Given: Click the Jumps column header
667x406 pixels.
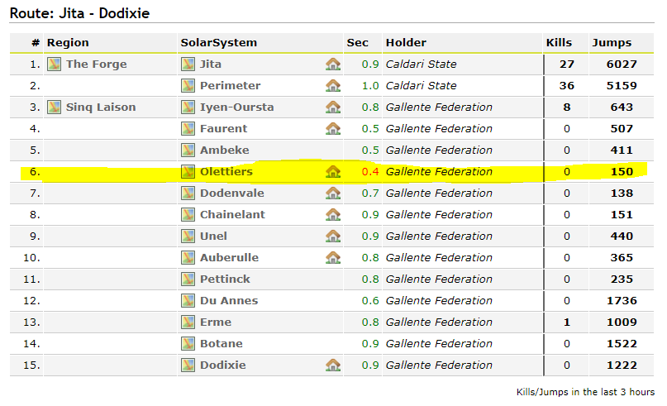Looking at the screenshot, I should (612, 42).
